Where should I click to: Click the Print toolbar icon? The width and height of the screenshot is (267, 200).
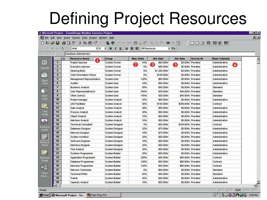coord(64,43)
